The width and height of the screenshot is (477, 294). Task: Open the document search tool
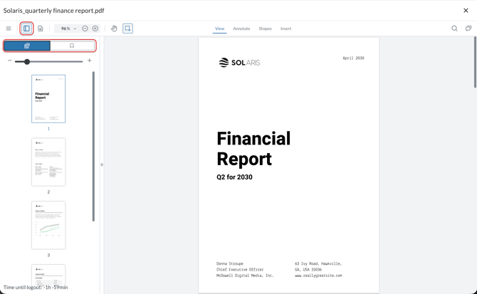pyautogui.click(x=454, y=28)
